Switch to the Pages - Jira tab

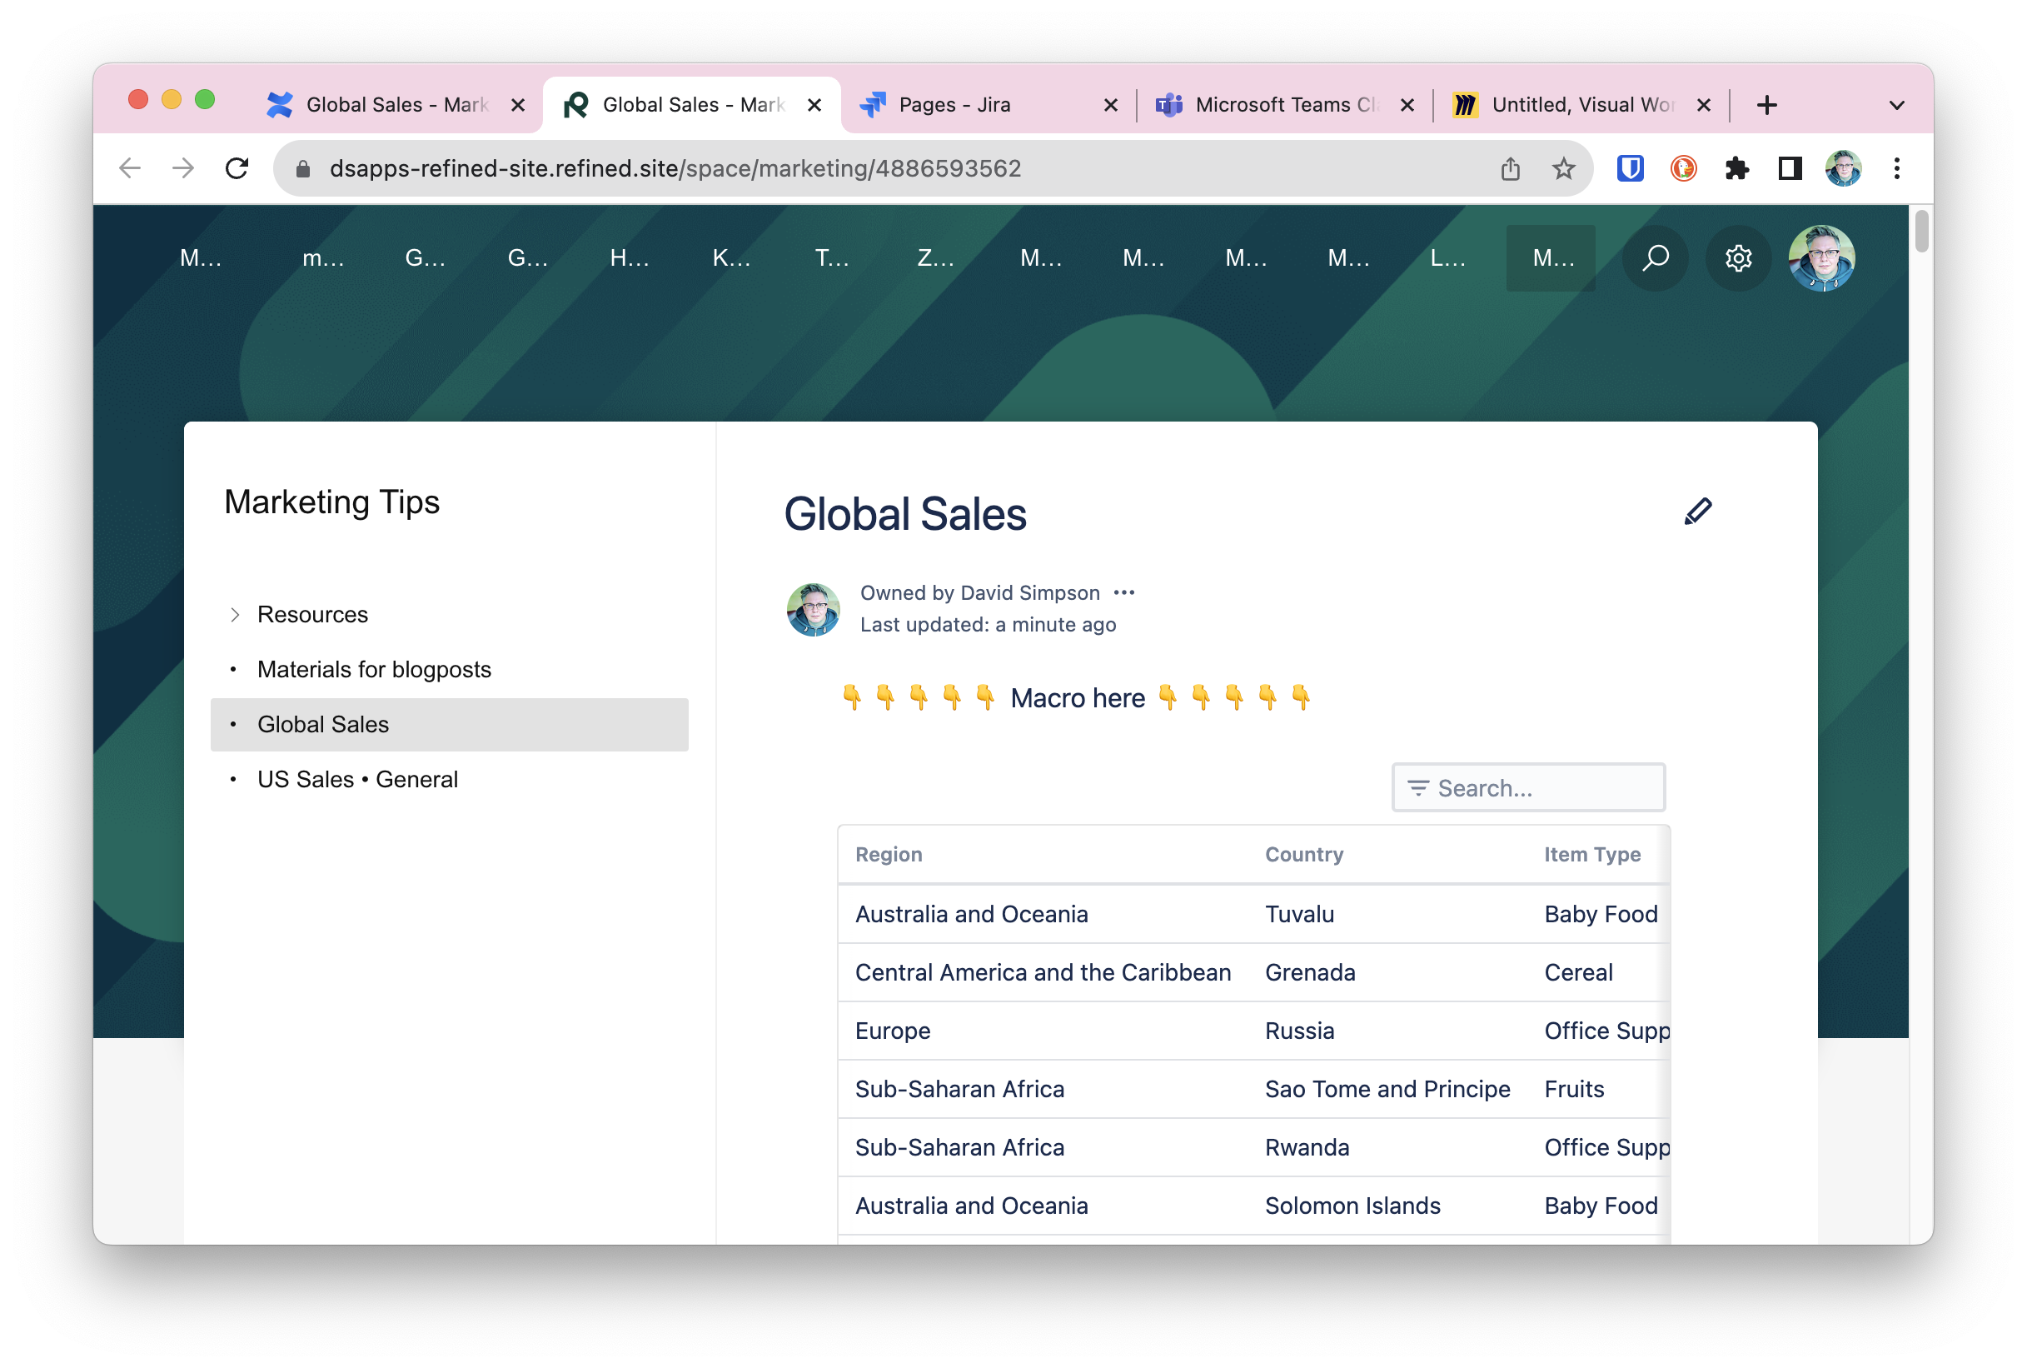click(989, 105)
